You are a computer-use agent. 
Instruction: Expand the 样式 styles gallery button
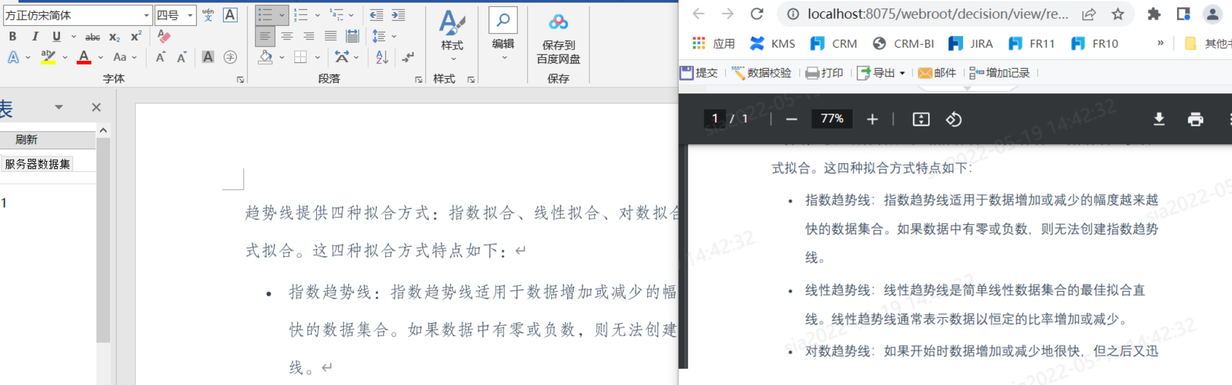(x=452, y=36)
